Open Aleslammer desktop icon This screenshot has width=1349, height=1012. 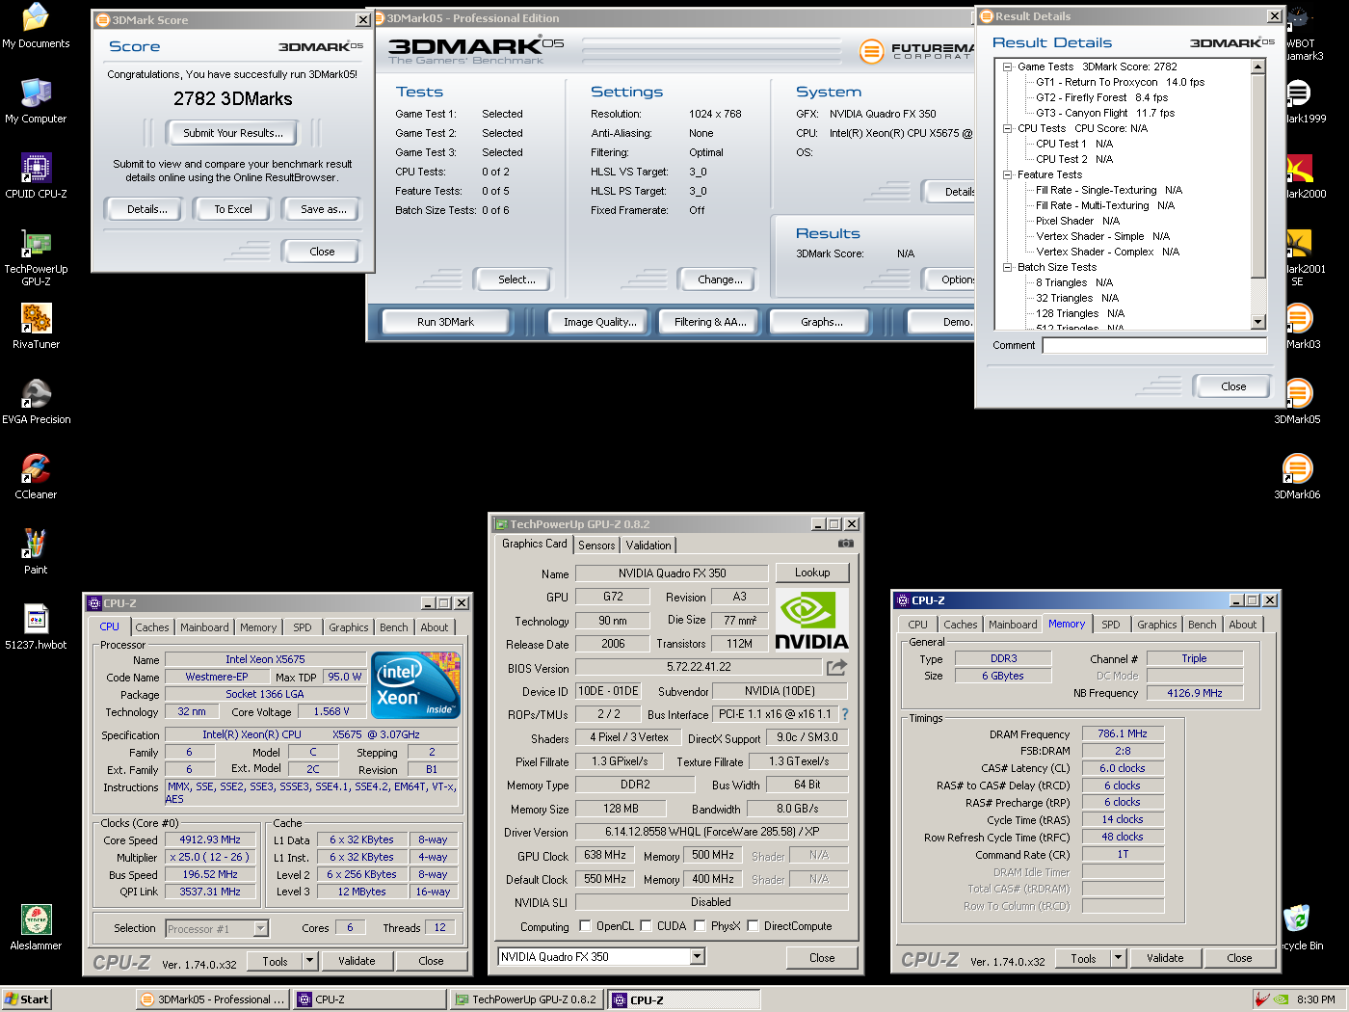coord(36,927)
